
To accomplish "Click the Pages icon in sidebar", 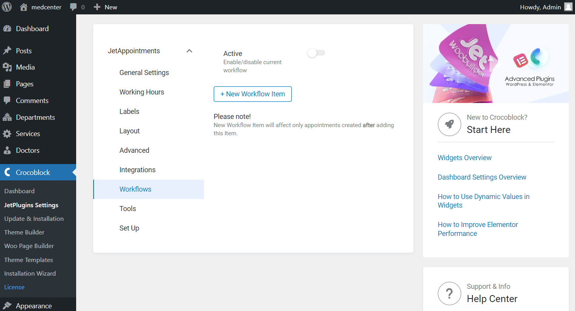I will coord(7,84).
